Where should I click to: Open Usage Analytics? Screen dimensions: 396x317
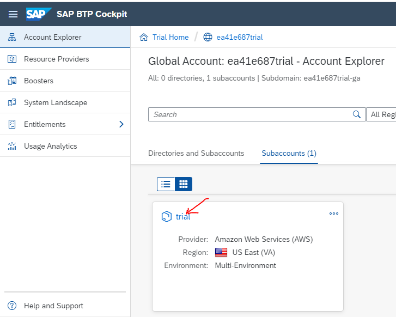coord(65,146)
